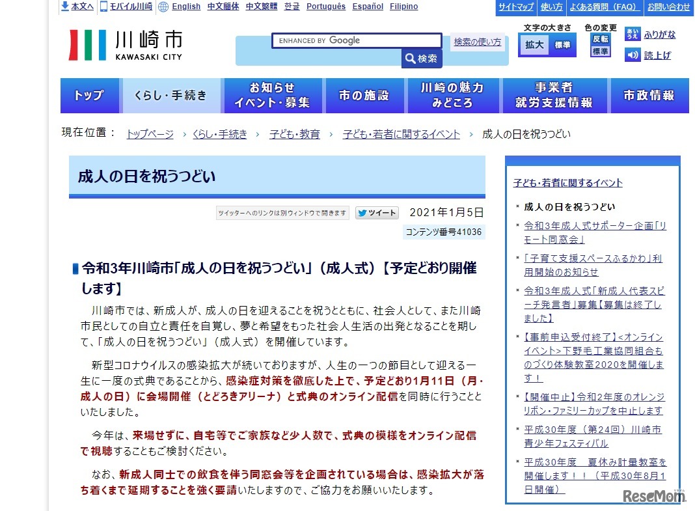695x511 pixels.
Task: Open 使い方 in top bar
Action: 551,7
